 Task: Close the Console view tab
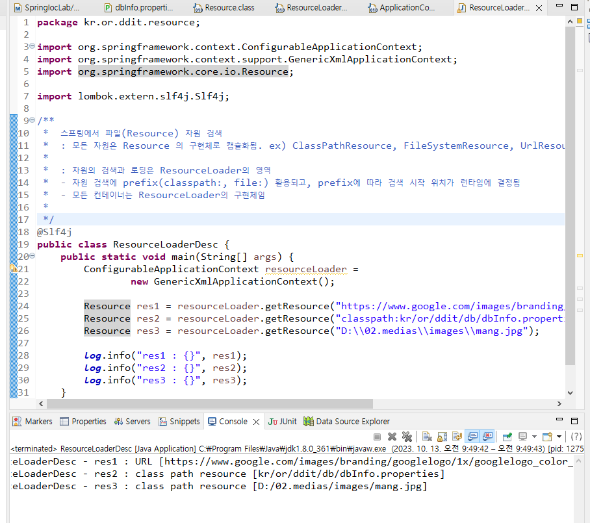coord(256,422)
